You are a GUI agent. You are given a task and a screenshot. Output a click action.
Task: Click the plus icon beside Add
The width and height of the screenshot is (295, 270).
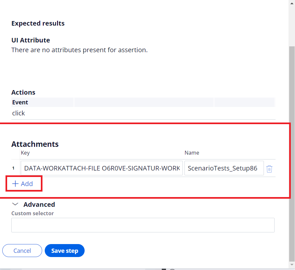click(15, 184)
